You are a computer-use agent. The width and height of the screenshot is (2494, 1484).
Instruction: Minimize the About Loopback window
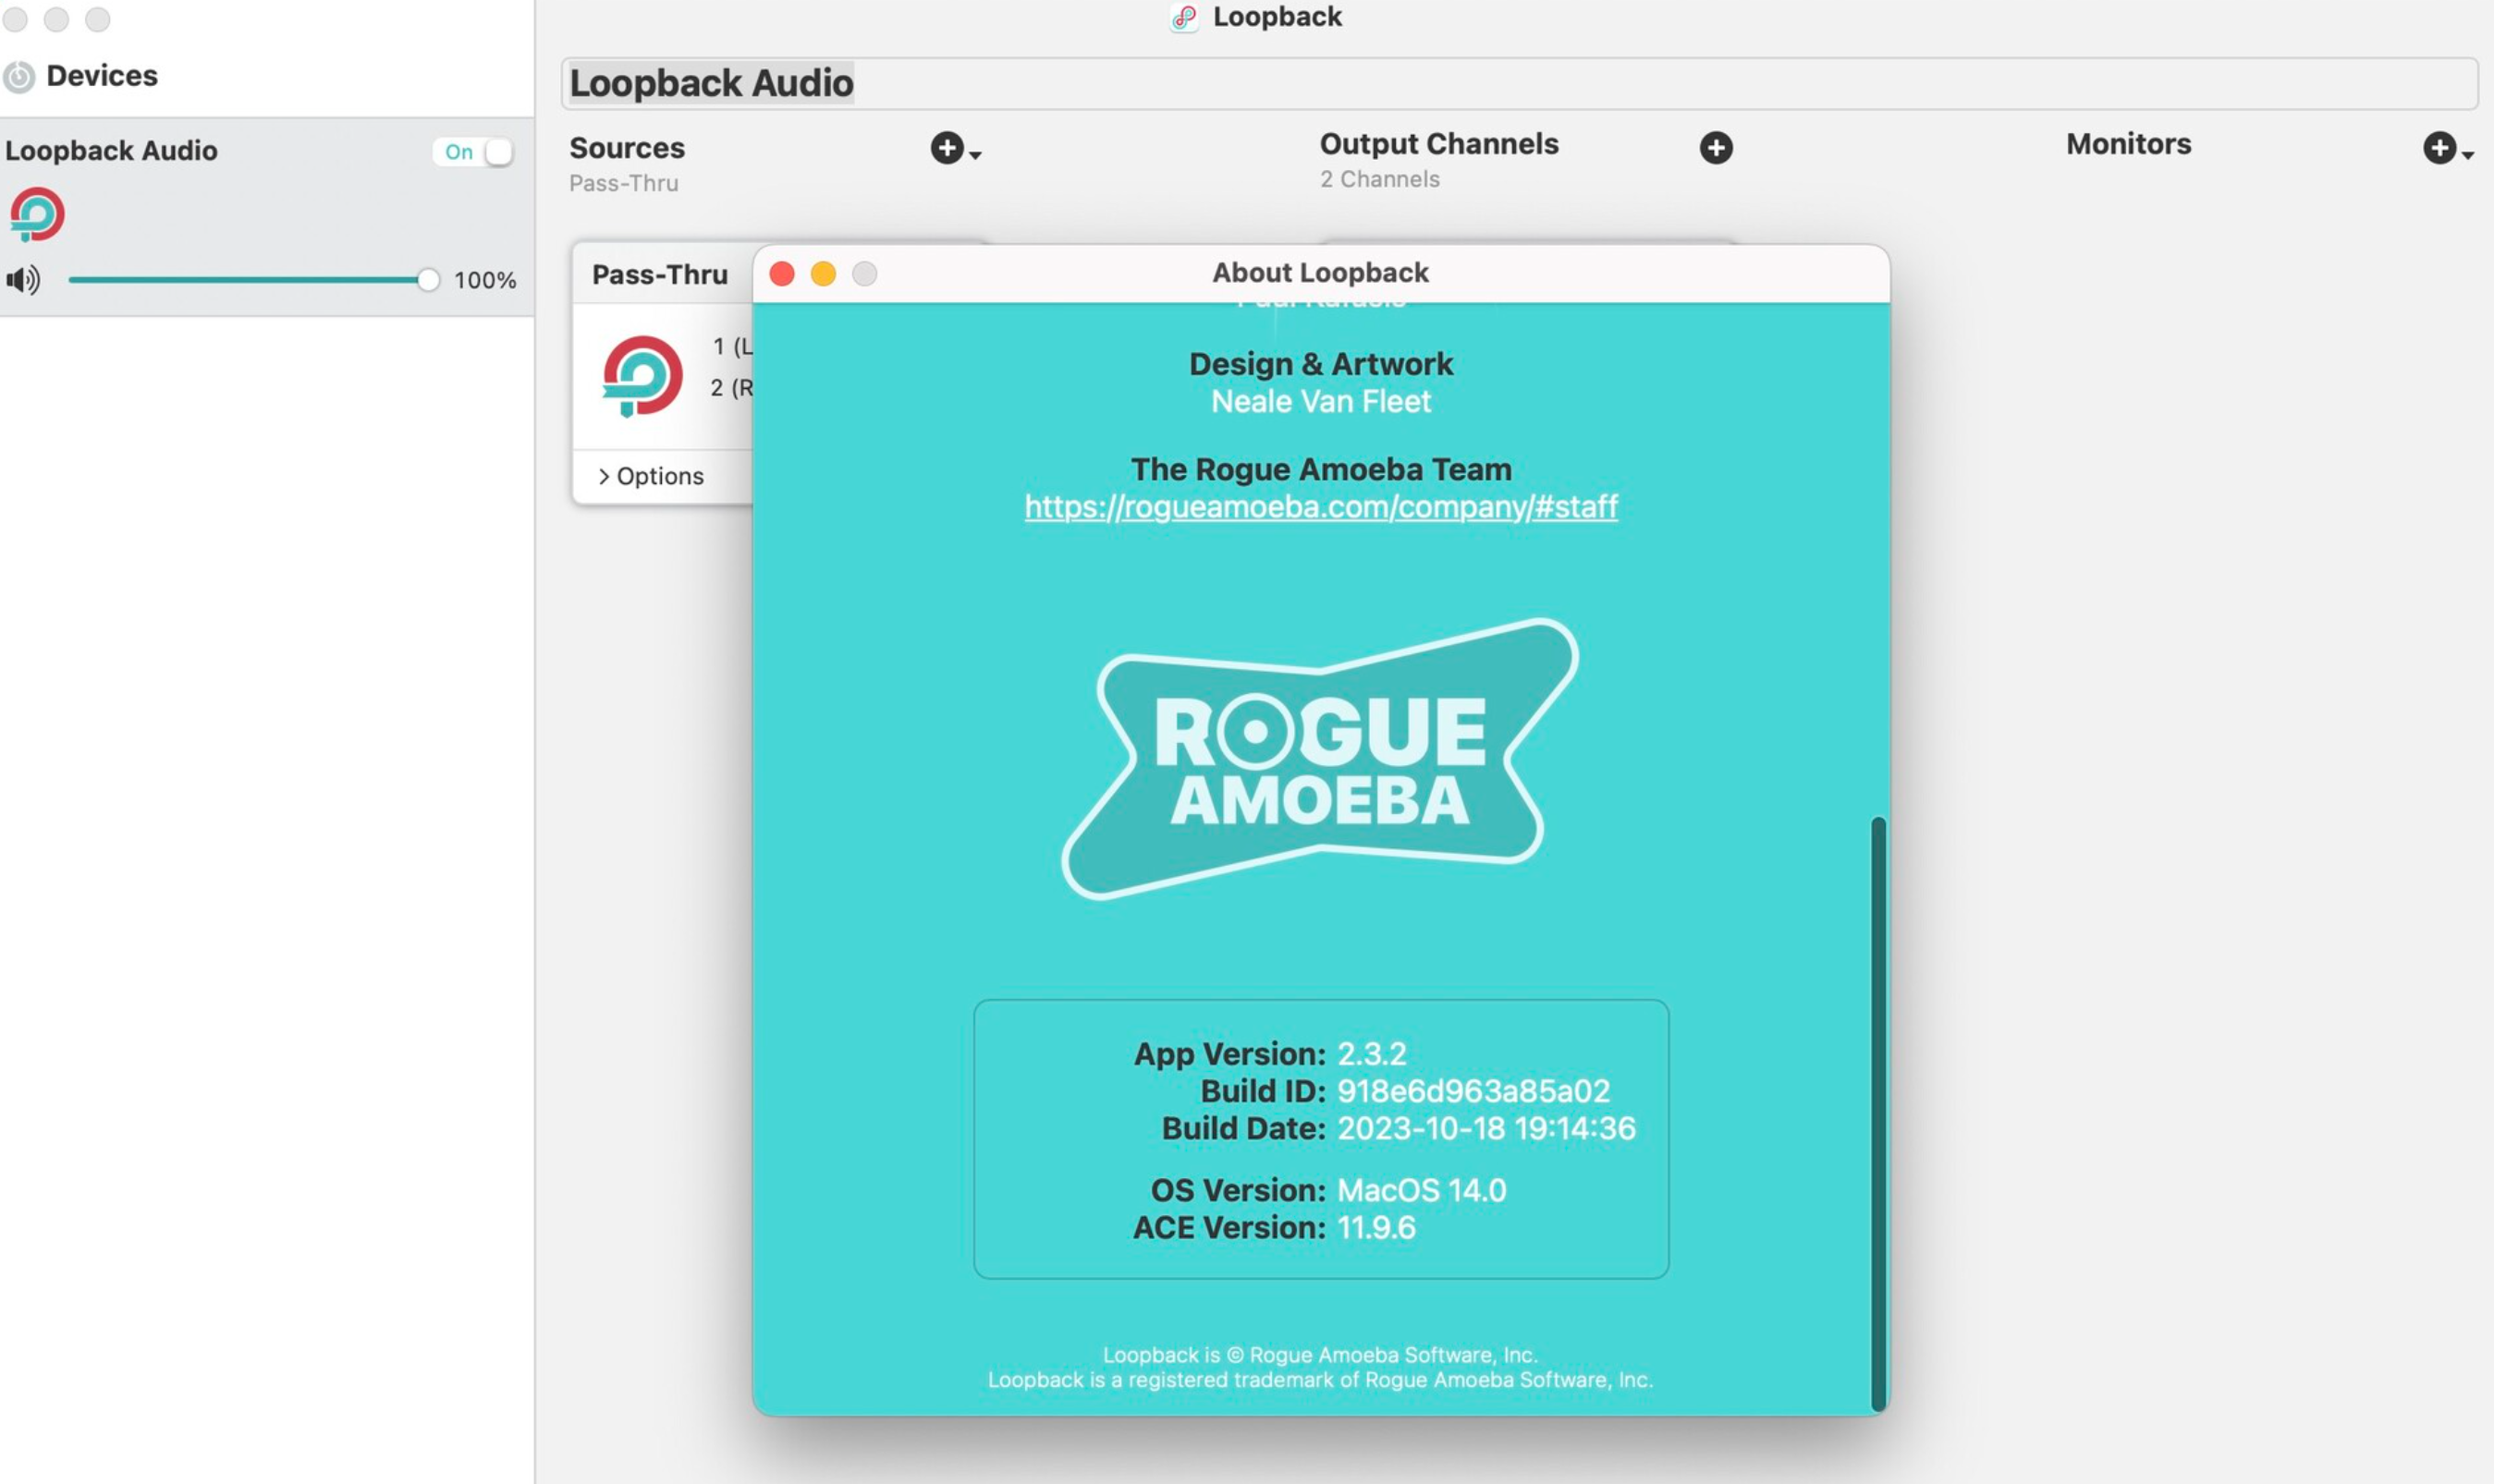(824, 274)
